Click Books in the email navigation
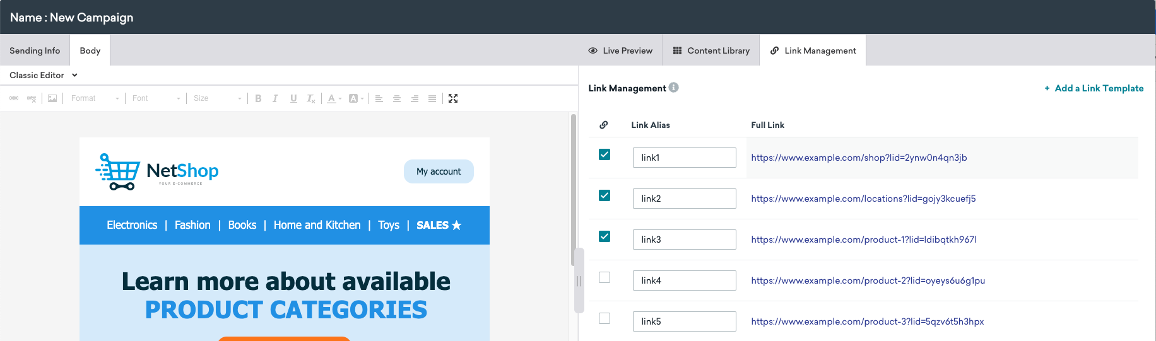The width and height of the screenshot is (1156, 341). click(242, 225)
